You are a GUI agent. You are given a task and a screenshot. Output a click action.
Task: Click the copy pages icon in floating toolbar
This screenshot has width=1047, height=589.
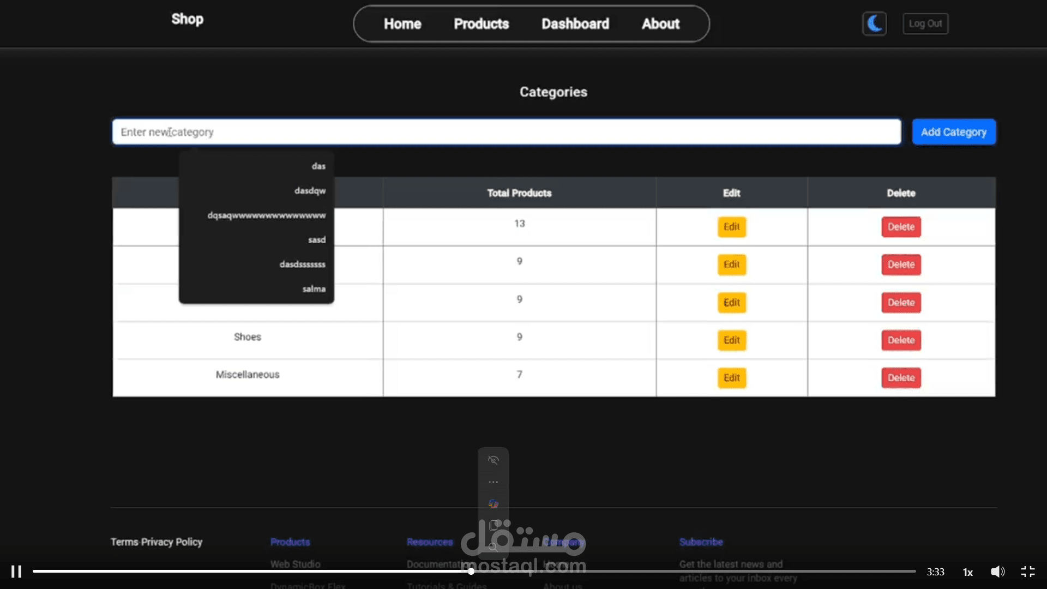[493, 525]
